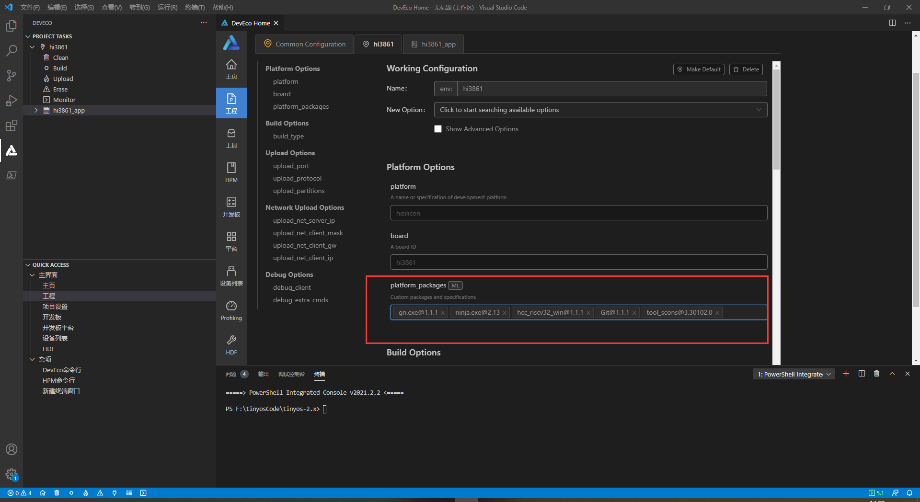Click the Make Default button
Viewport: 920px width, 502px height.
[x=699, y=69]
